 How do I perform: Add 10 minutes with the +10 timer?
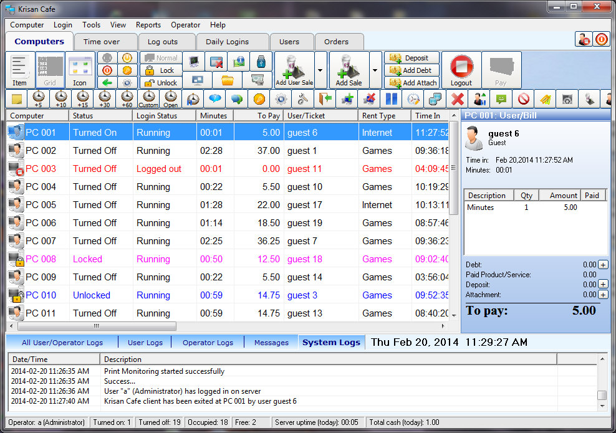(x=60, y=99)
